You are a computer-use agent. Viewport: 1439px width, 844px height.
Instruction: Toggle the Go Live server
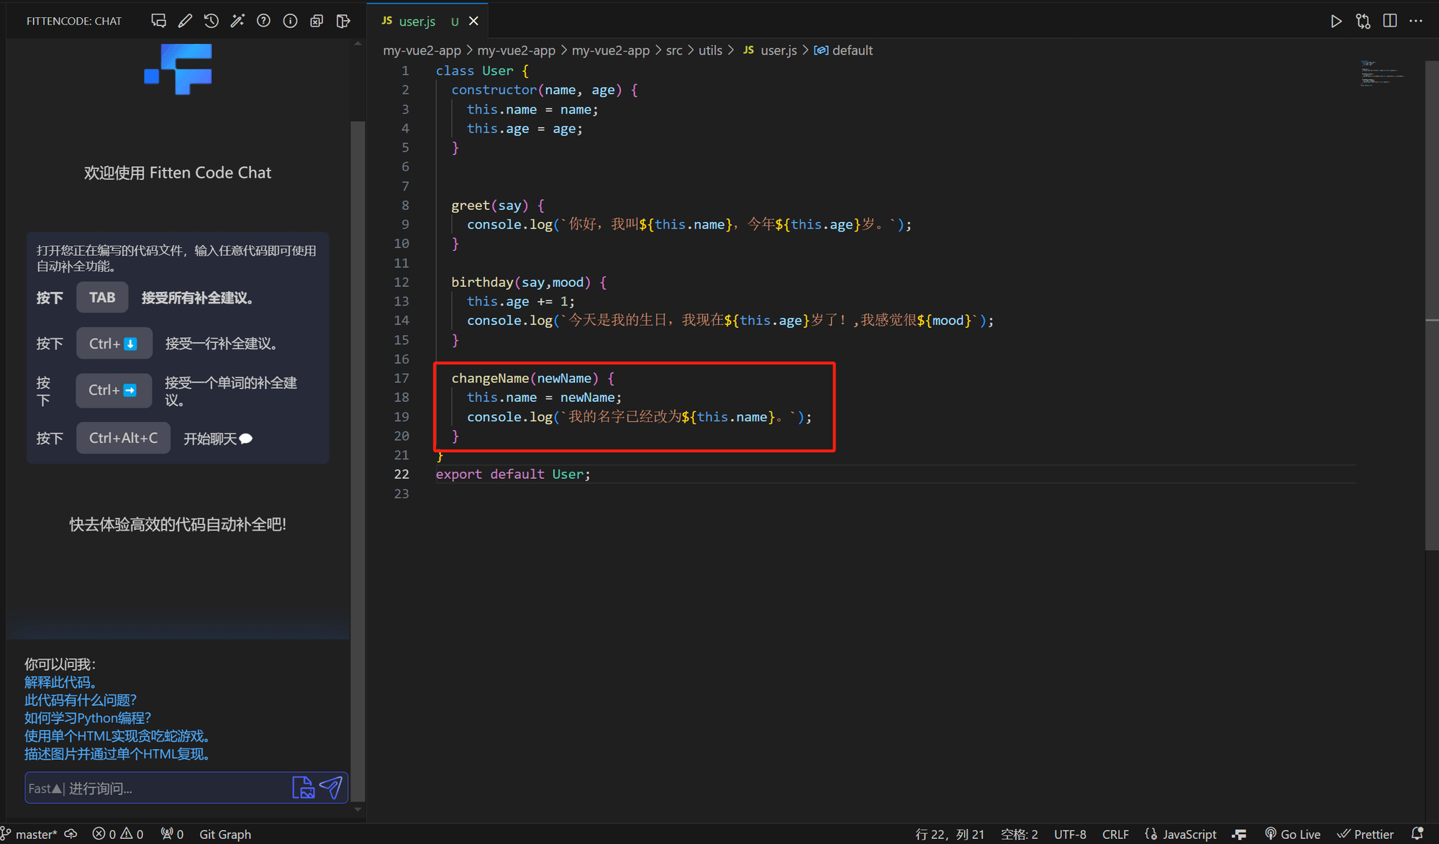(1293, 834)
